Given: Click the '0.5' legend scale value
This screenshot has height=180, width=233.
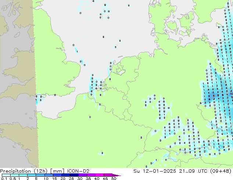Looking at the screenshot, I should pyautogui.click(x=13, y=179).
